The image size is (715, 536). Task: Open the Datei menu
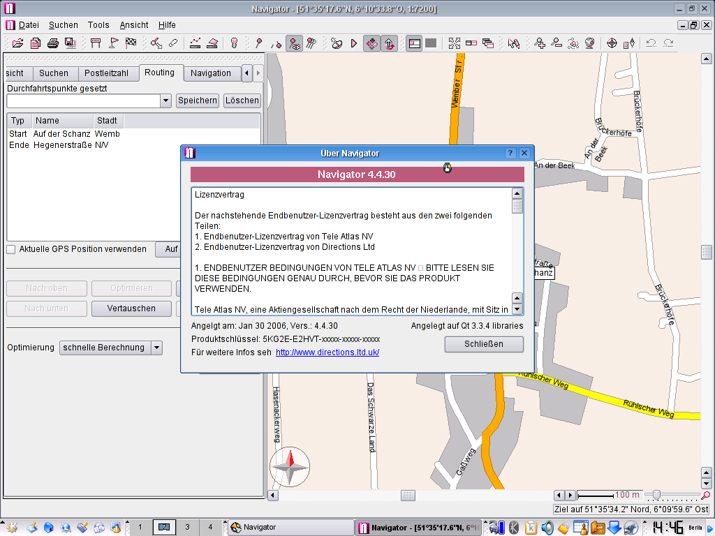coord(29,25)
